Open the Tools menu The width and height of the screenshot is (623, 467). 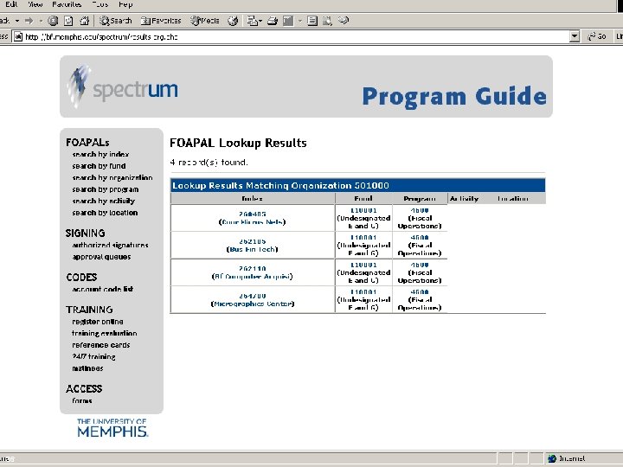point(100,4)
